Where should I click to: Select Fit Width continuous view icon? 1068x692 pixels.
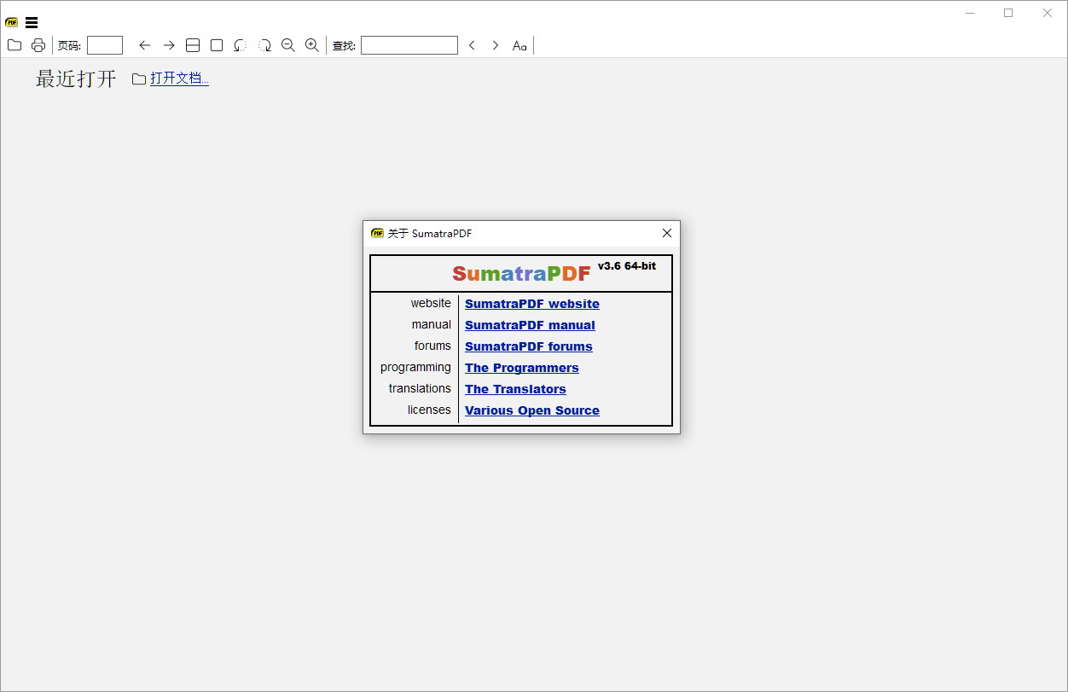193,45
